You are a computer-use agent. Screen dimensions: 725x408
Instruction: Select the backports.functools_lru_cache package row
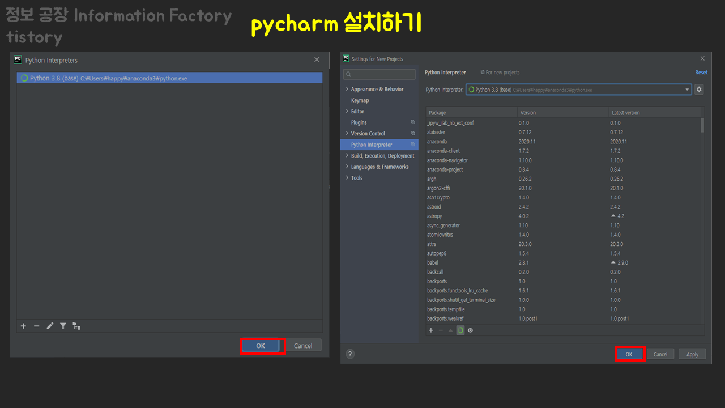pos(564,291)
